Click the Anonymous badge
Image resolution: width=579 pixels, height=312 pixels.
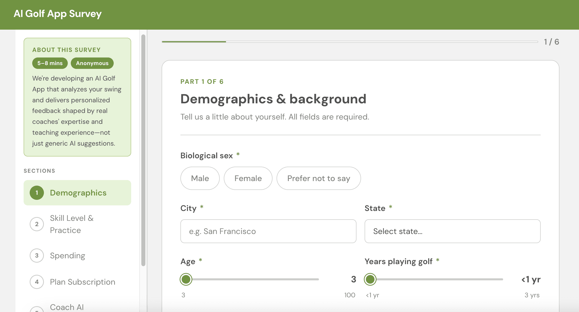[x=92, y=63]
